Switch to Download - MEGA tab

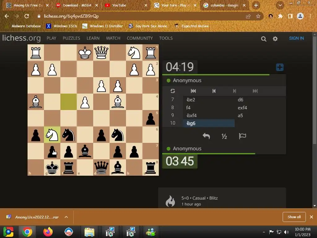[77, 5]
